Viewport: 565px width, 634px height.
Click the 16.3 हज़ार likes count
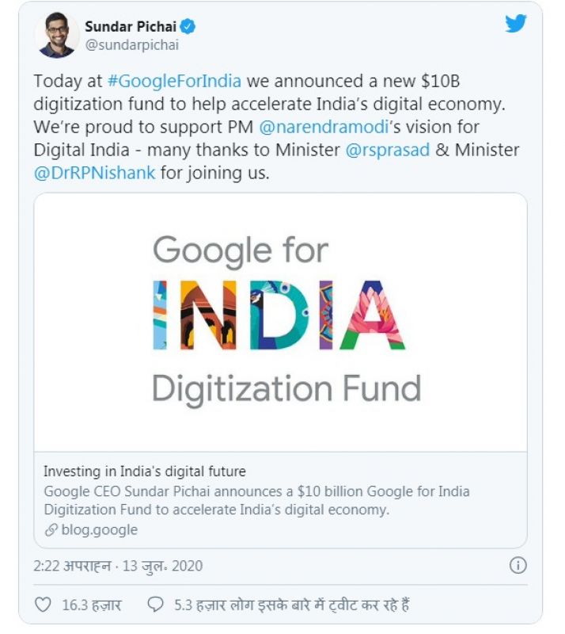[92, 605]
